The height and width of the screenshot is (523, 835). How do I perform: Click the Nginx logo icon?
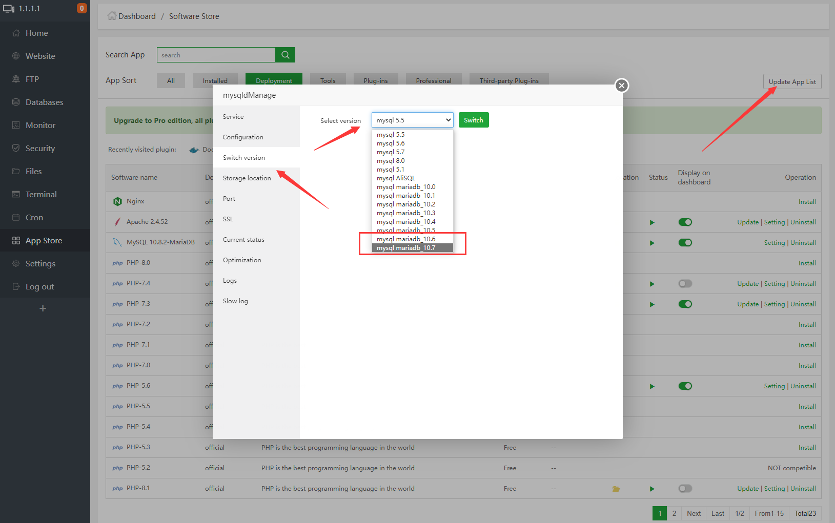click(117, 201)
